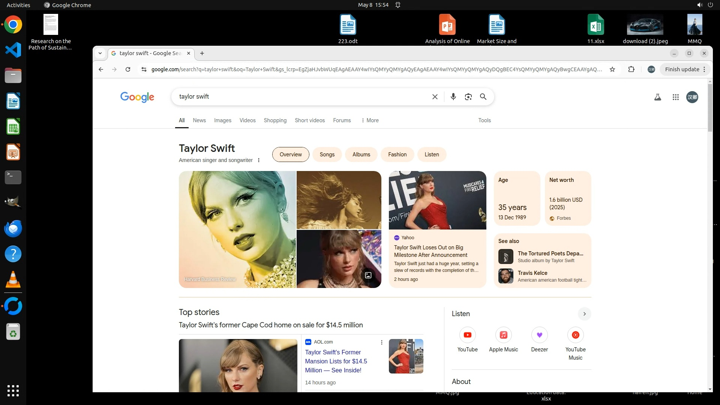Clear the search box text
Image resolution: width=720 pixels, height=405 pixels.
[435, 97]
